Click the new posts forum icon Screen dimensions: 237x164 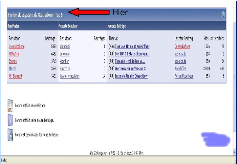click(x=10, y=106)
